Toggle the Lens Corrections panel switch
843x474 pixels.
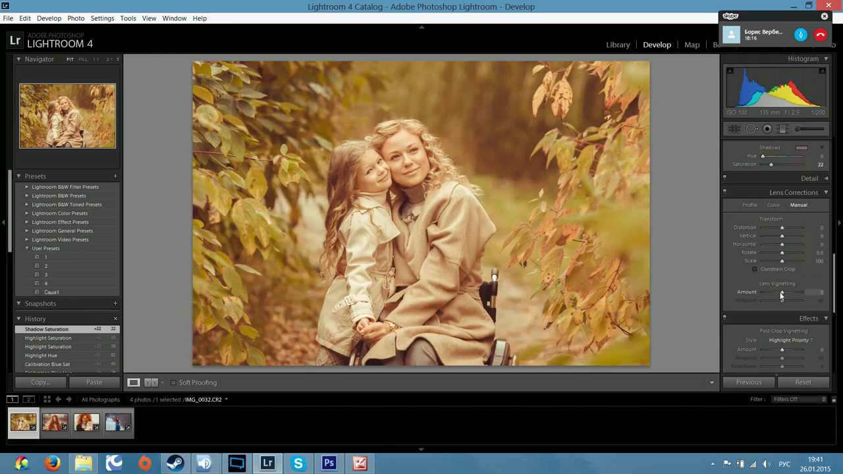click(724, 192)
